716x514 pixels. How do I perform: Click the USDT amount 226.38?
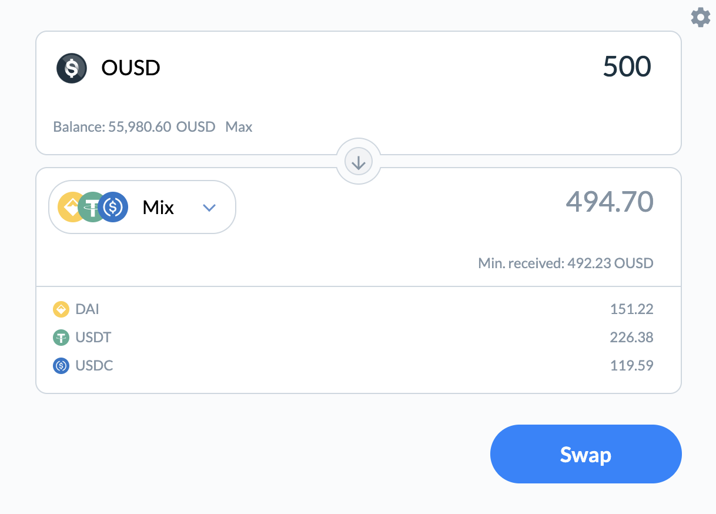(631, 337)
